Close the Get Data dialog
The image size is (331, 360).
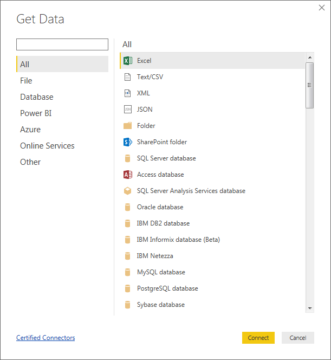(x=322, y=8)
